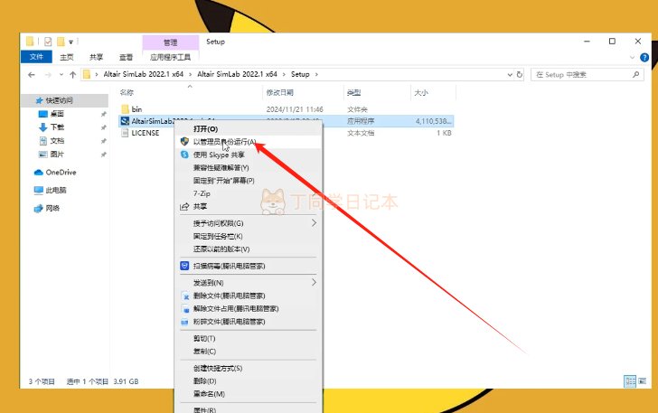Screen dimensions: 658x413
Task: Open the 文件 menu tab
Action: [37, 57]
